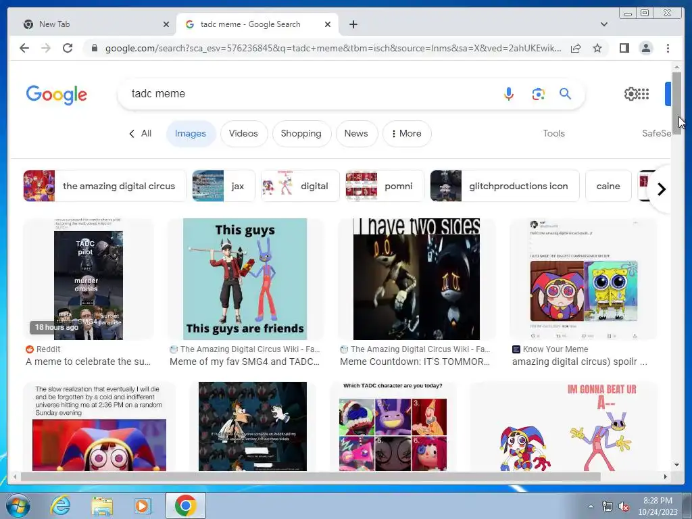Submit search with magnifier icon
The height and width of the screenshot is (519, 692).
click(566, 93)
